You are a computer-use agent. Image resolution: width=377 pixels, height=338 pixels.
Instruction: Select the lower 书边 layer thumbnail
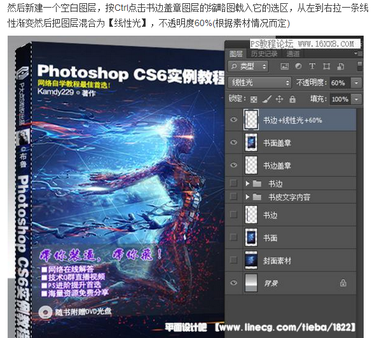251,215
